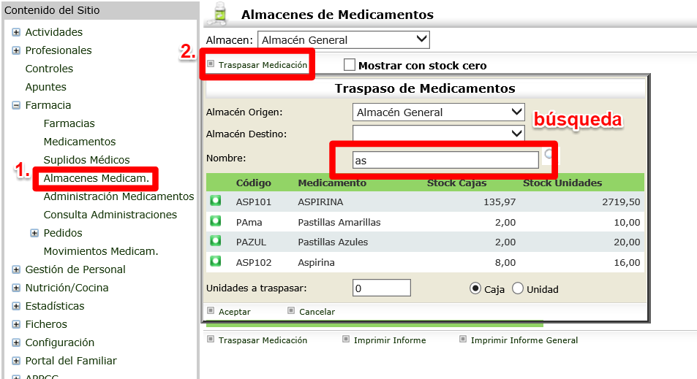Select the Caja radio button

(x=475, y=288)
